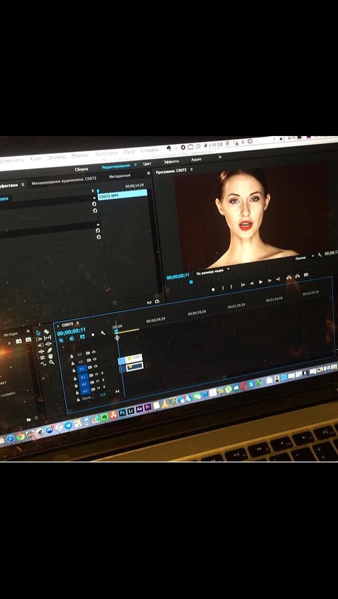Mute the A1 audio track
Viewport: 338px width, 599px height.
click(x=97, y=374)
